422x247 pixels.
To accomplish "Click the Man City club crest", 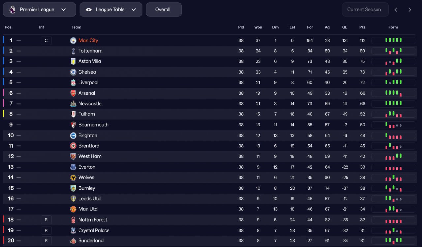I will click(73, 40).
